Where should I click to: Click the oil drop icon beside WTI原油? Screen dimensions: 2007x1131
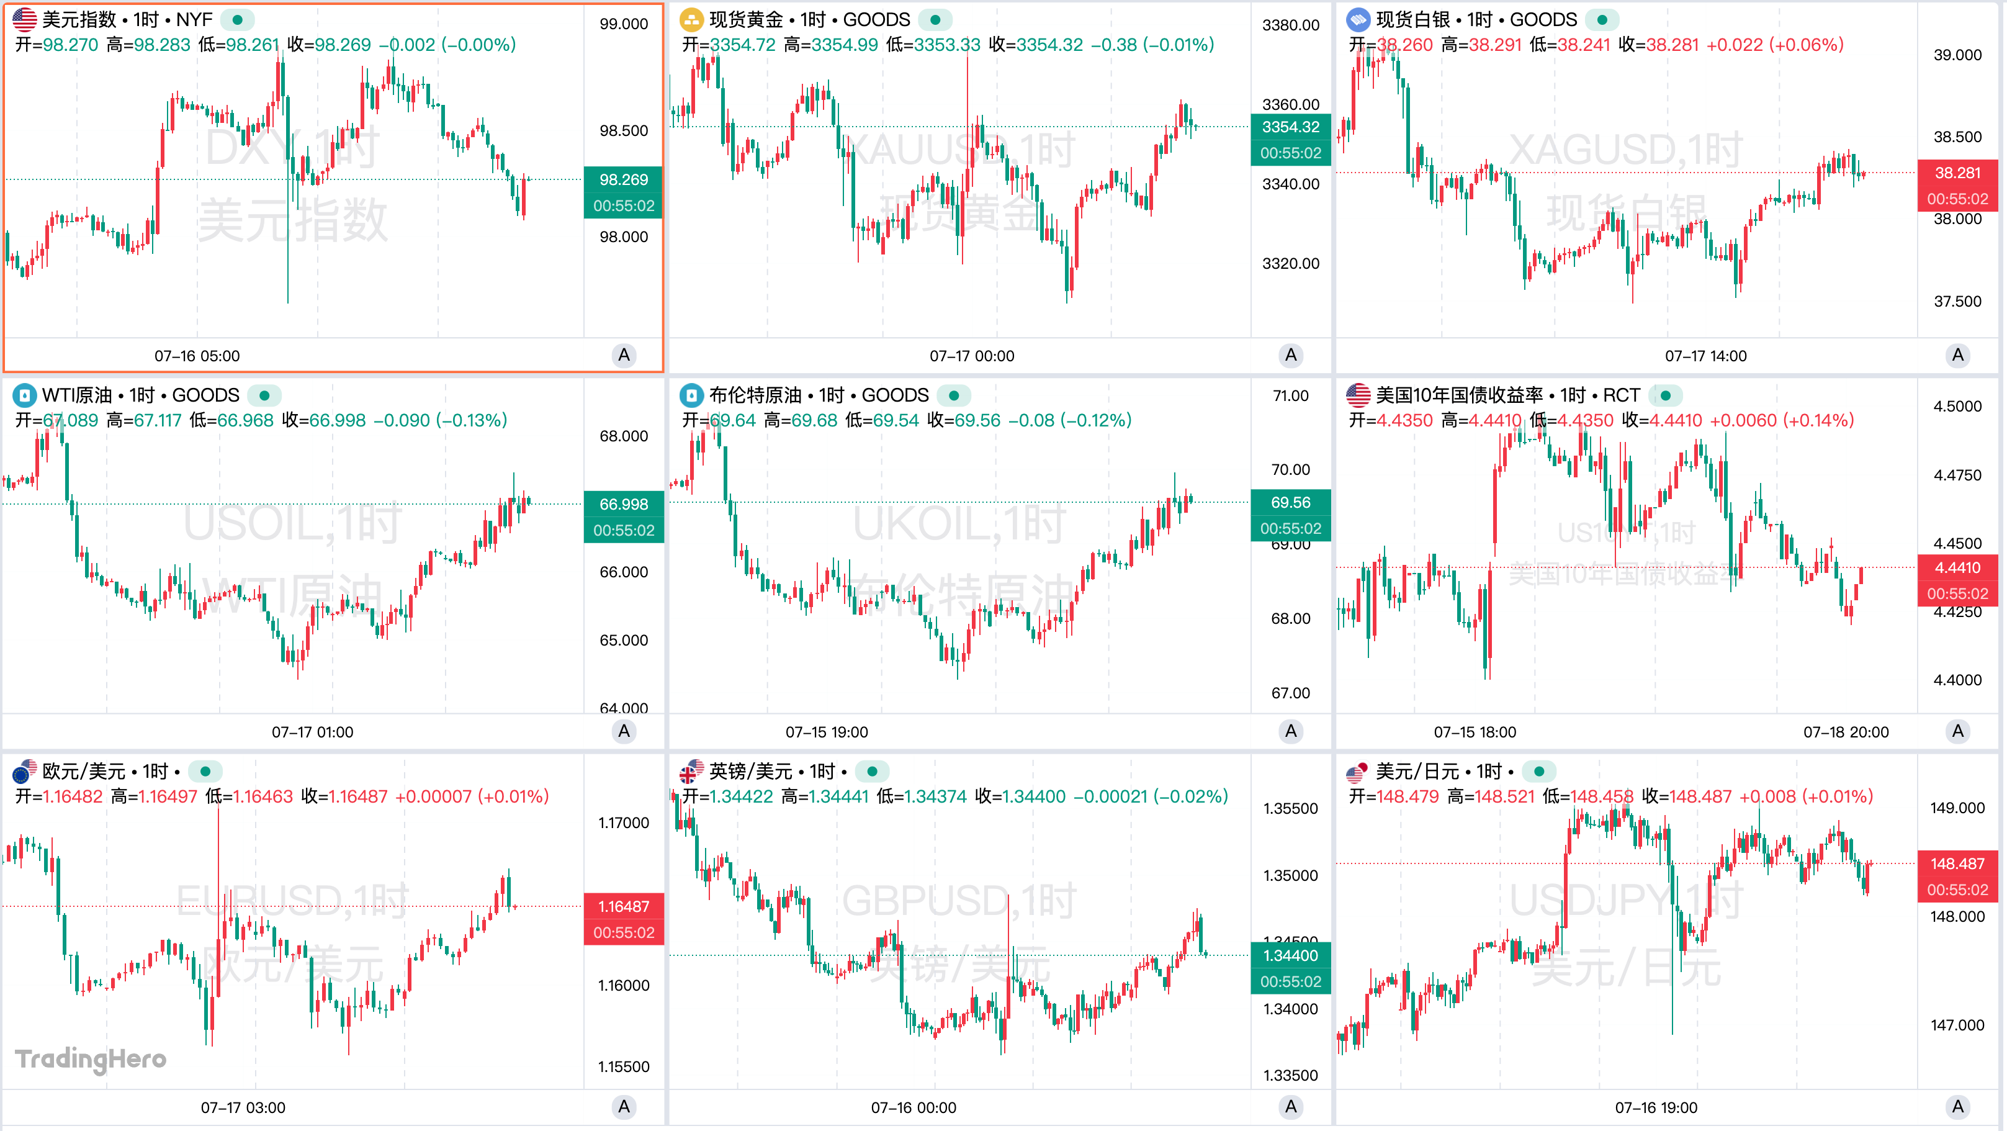point(24,395)
